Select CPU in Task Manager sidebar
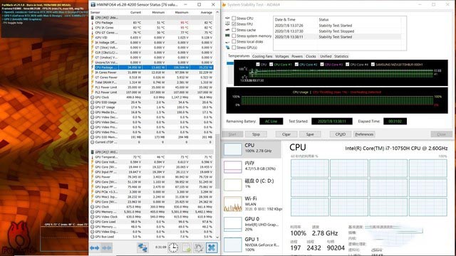The width and height of the screenshot is (456, 256). 252,149
